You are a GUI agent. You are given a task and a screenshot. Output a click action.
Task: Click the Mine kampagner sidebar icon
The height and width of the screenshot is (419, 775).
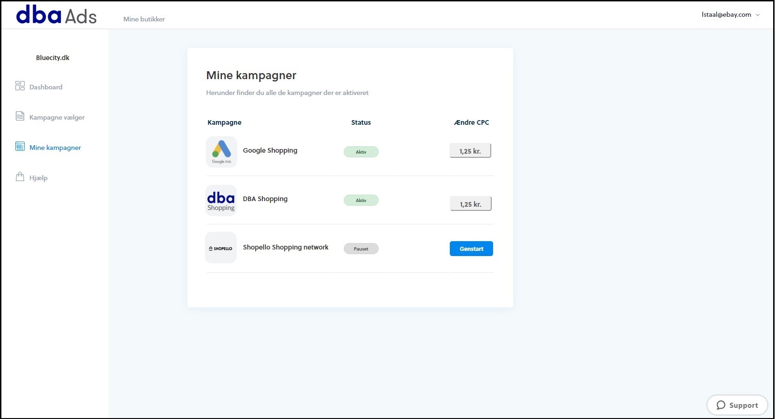click(20, 146)
